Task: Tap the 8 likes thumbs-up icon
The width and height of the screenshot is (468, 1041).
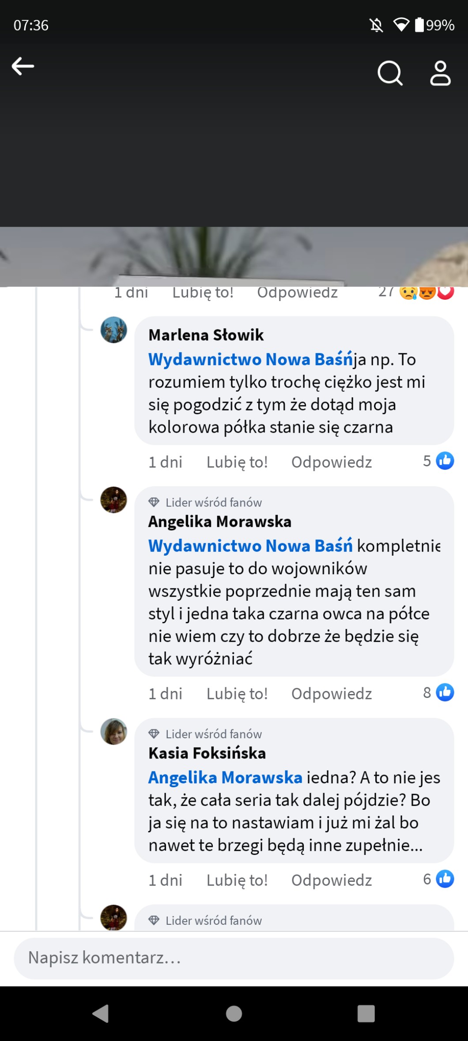Action: click(x=445, y=692)
